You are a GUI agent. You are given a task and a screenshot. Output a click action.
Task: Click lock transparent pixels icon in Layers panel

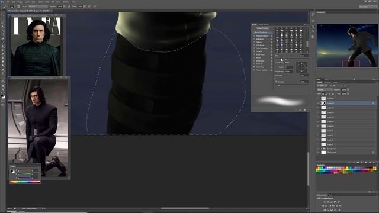click(x=323, y=94)
